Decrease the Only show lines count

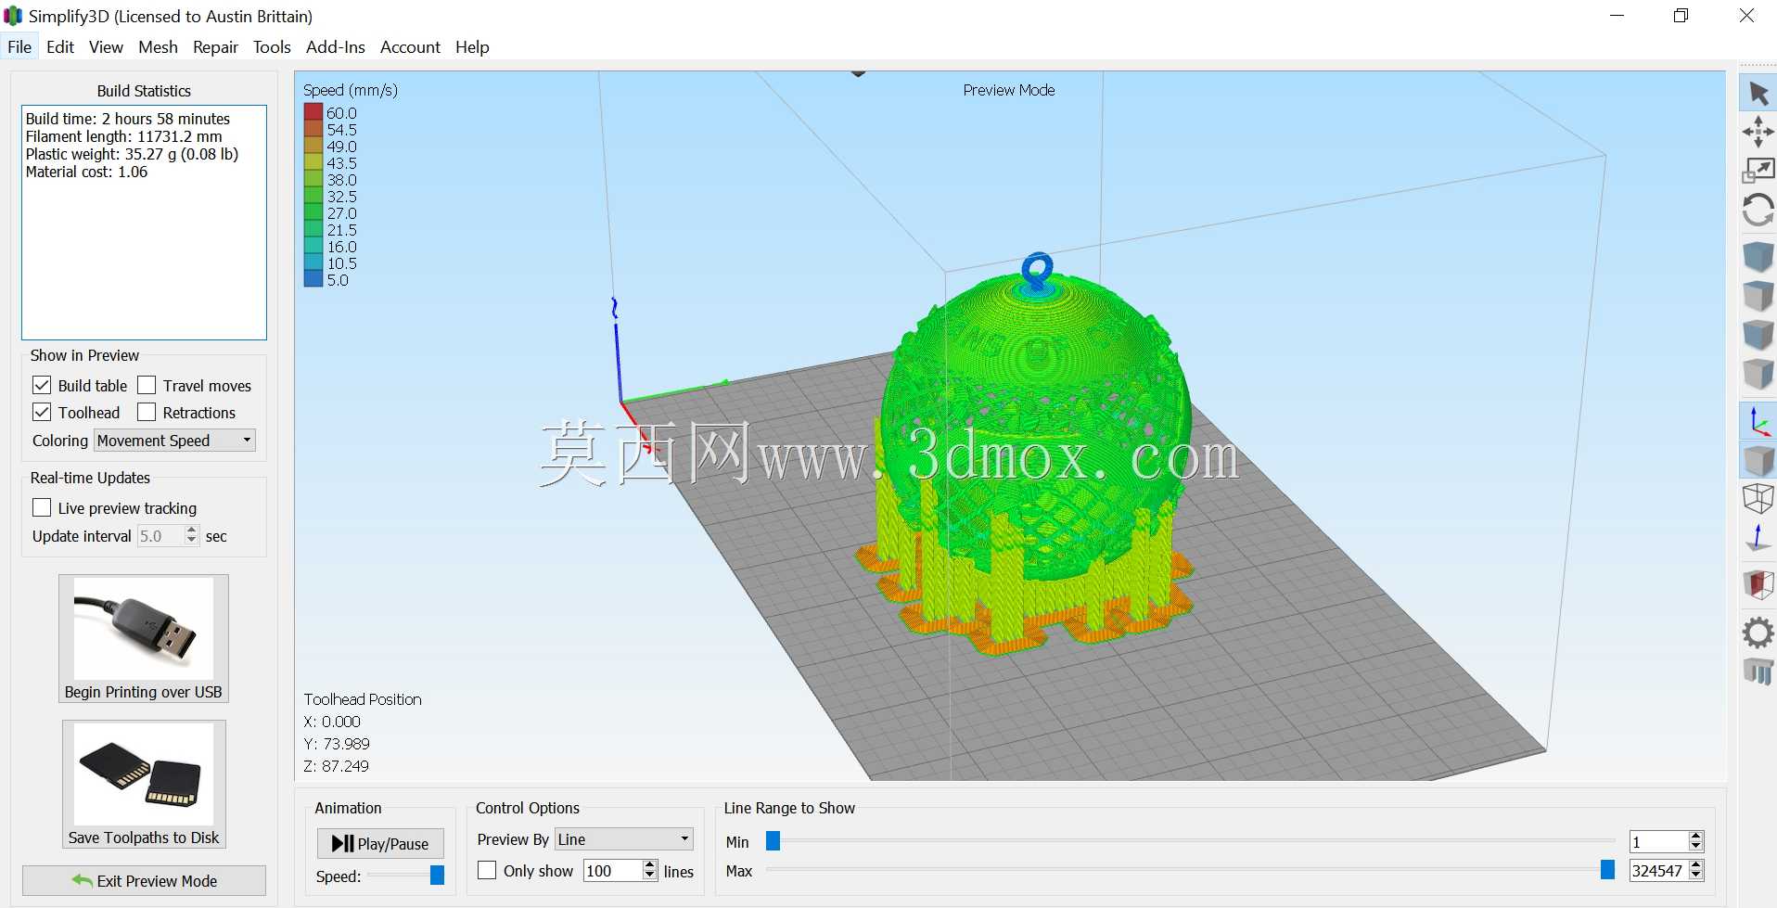[649, 876]
